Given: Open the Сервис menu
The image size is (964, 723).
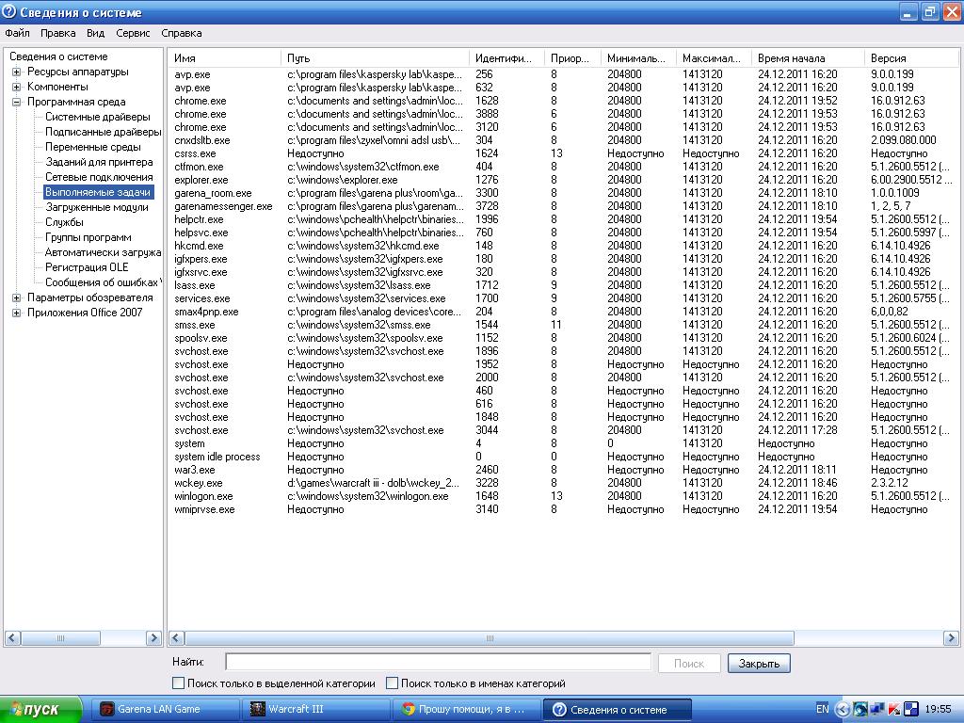Looking at the screenshot, I should click(133, 33).
